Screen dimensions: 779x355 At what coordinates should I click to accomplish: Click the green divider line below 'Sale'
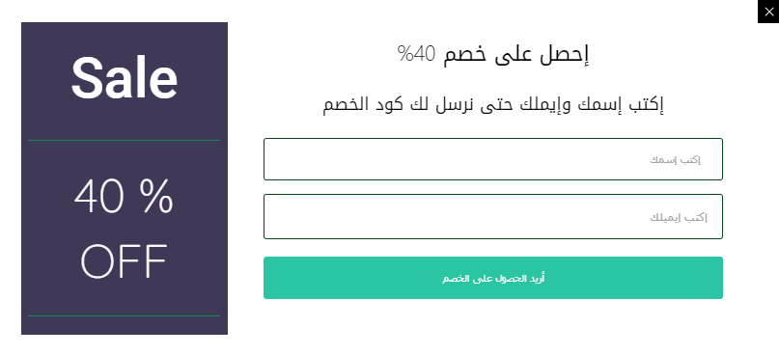[x=124, y=141]
